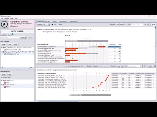Click top toolbar HELP button
The width and height of the screenshot is (157, 117).
(x=153, y=25)
